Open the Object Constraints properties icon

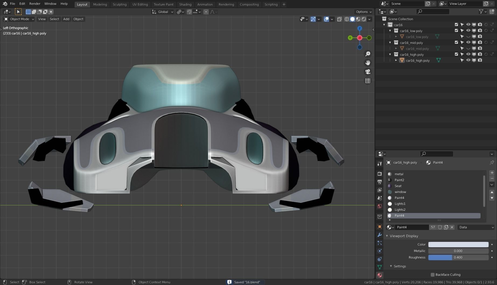click(380, 259)
